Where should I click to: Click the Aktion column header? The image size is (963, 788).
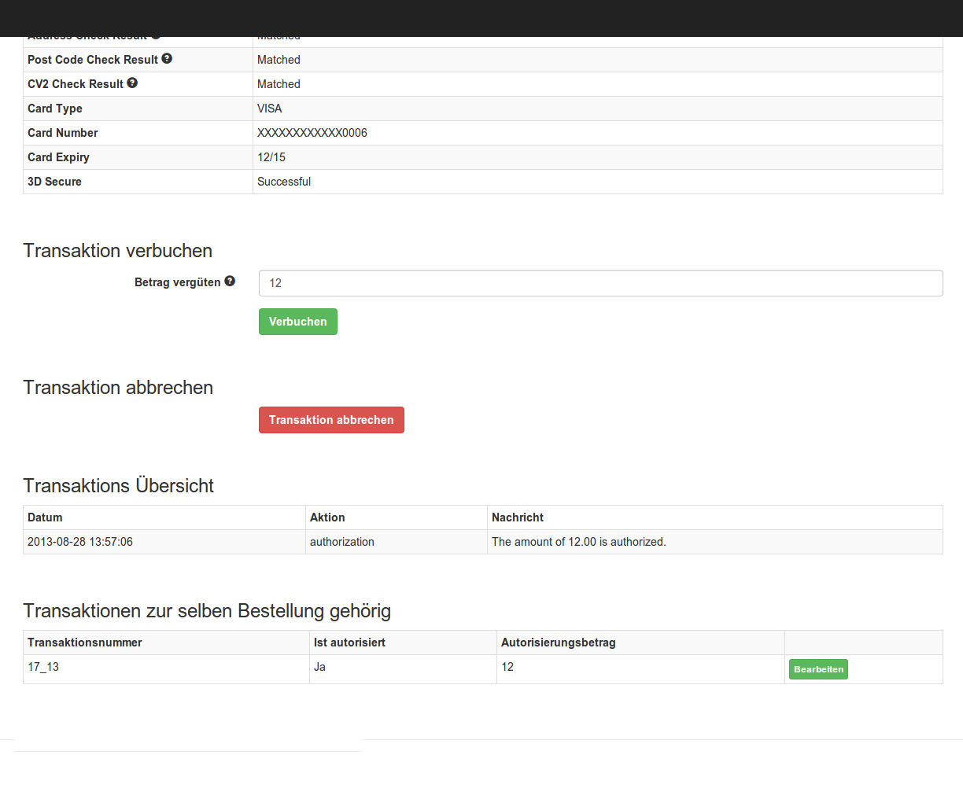pyautogui.click(x=327, y=517)
